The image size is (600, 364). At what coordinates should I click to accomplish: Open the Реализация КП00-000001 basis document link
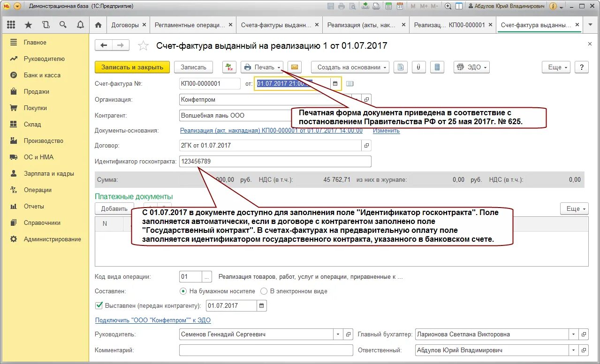coord(271,130)
